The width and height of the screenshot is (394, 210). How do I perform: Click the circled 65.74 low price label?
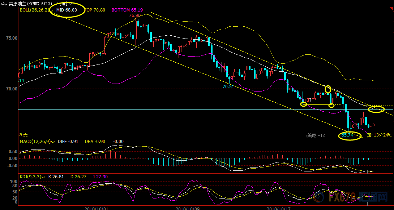pos(347,135)
